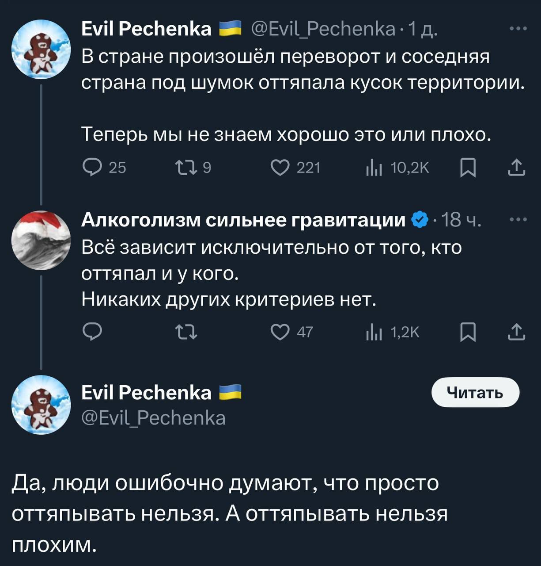This screenshot has width=541, height=566.
Task: Click Evil Pechenka avatar on top tweet
Action: click(41, 49)
